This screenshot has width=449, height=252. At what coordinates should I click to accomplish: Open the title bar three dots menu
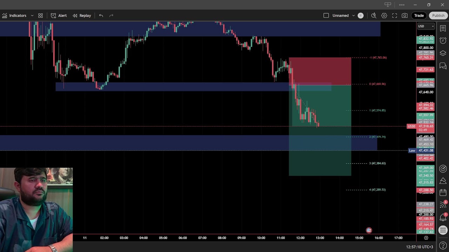click(x=402, y=5)
